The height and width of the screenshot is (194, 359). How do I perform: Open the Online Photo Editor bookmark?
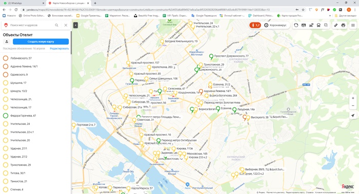(32, 15)
